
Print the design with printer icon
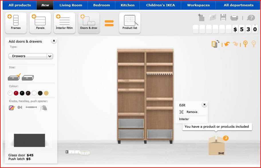click(x=234, y=17)
